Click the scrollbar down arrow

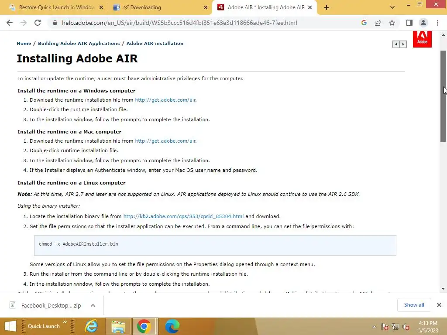pos(443,289)
